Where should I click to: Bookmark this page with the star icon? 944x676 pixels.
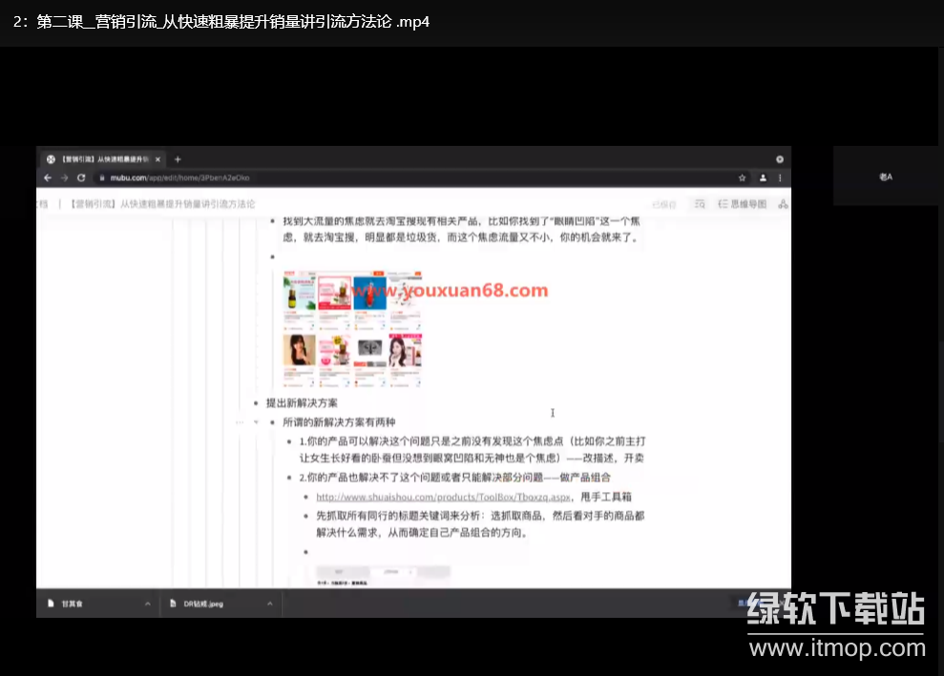[742, 178]
